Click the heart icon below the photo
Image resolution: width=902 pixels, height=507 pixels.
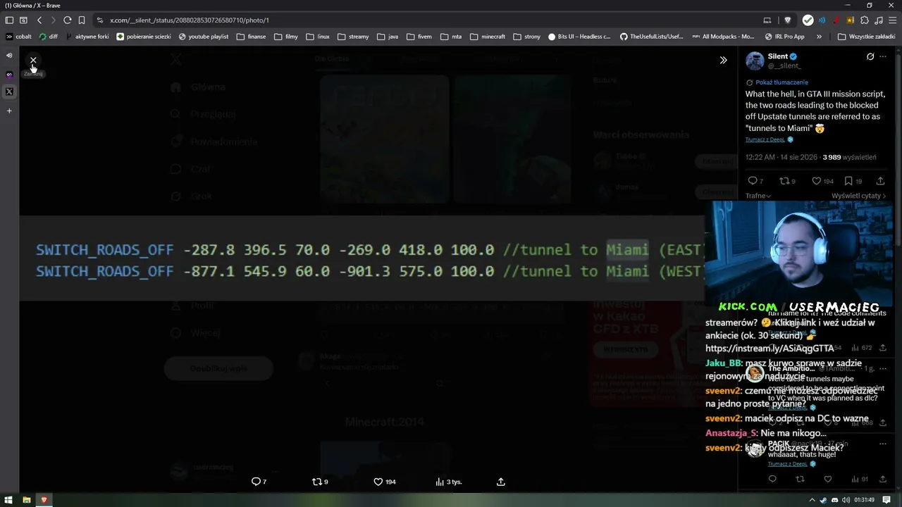[378, 482]
